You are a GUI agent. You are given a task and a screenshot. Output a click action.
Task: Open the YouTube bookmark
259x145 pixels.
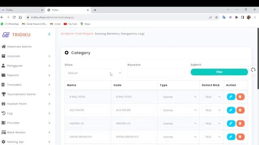tap(70, 24)
